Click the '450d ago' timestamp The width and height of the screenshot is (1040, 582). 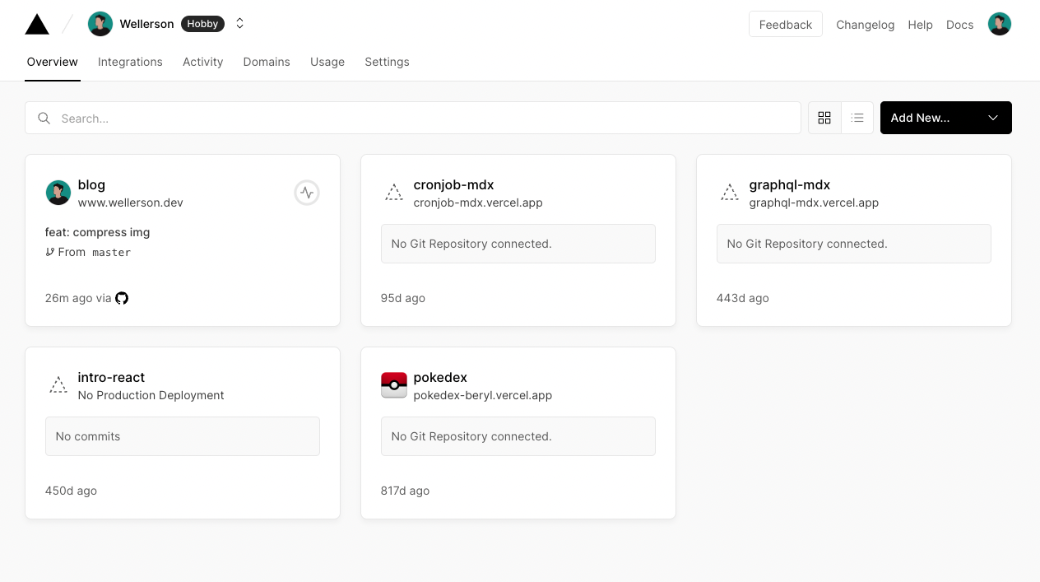pyautogui.click(x=71, y=491)
